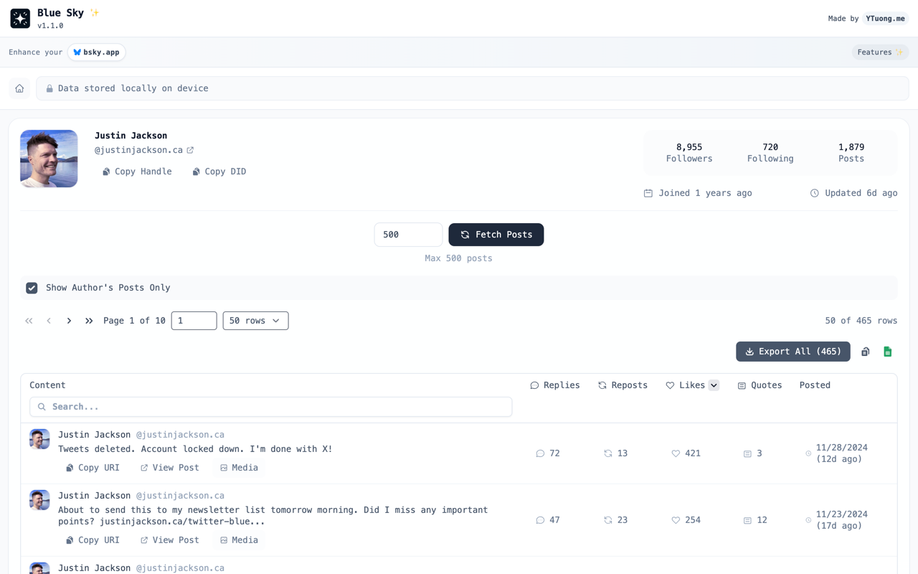Click the 50 of 465 rows label
The width and height of the screenshot is (918, 574).
click(x=861, y=321)
